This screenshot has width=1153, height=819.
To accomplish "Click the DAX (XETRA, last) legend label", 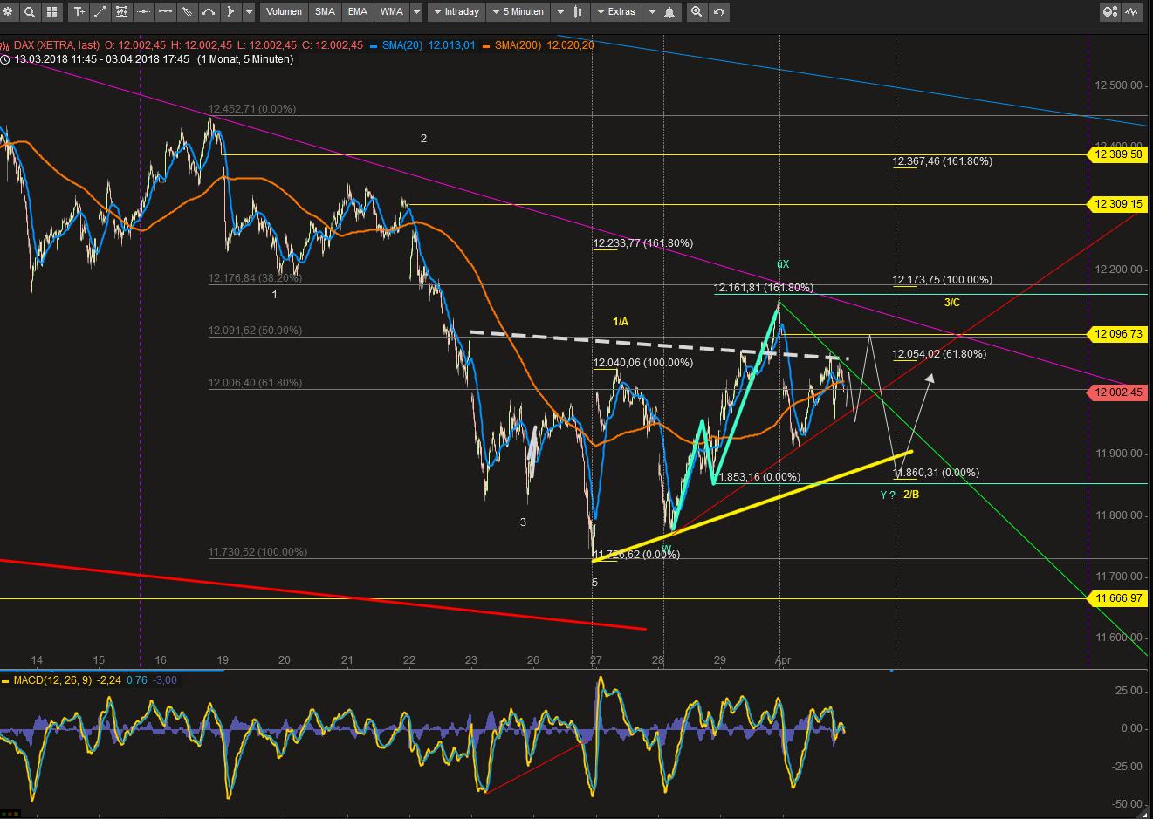I will (56, 45).
